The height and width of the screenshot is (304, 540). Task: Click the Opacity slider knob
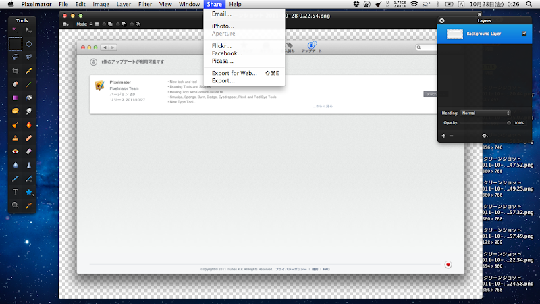point(509,123)
